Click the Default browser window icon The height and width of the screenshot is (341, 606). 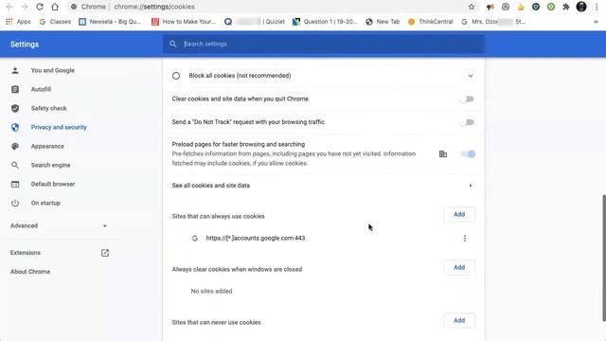coord(15,184)
